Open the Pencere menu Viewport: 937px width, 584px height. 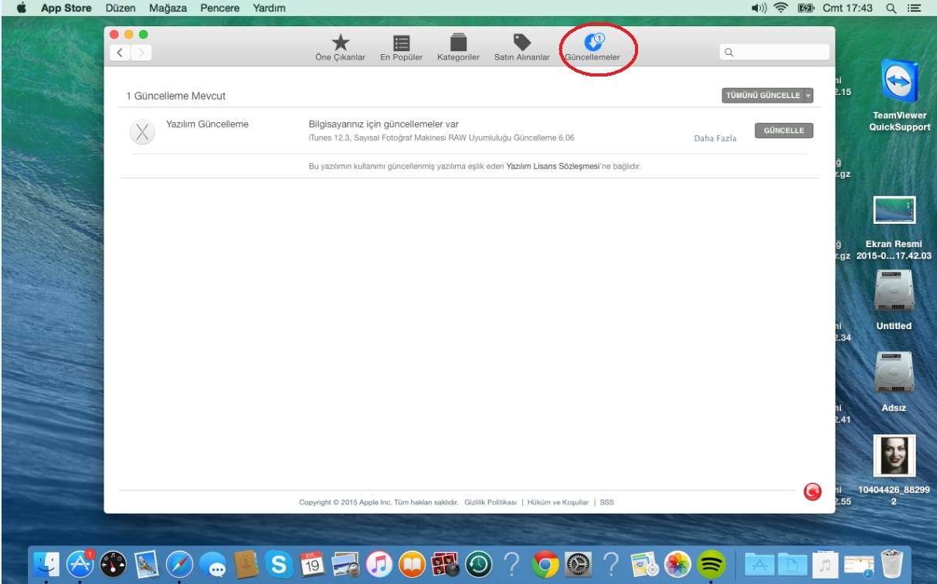pos(219,8)
